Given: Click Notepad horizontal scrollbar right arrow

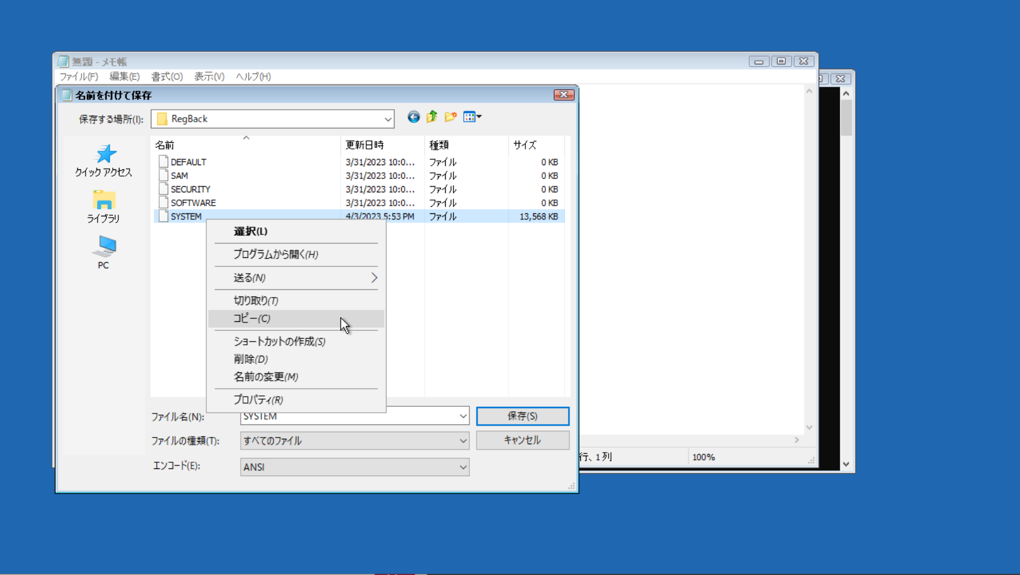Looking at the screenshot, I should click(797, 440).
